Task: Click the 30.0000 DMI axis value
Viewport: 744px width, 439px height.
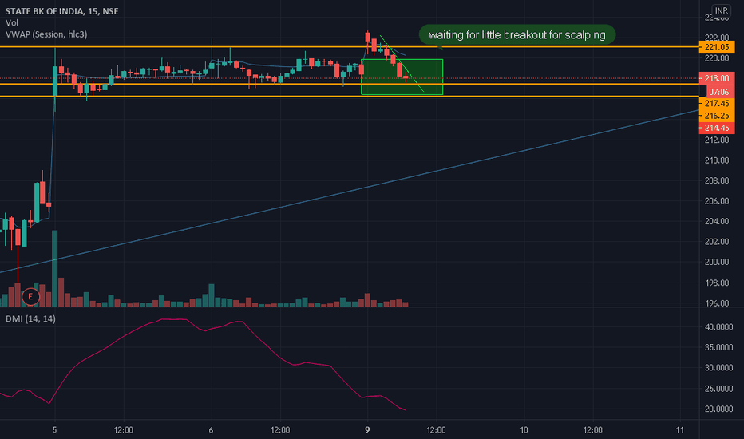Action: click(x=718, y=368)
